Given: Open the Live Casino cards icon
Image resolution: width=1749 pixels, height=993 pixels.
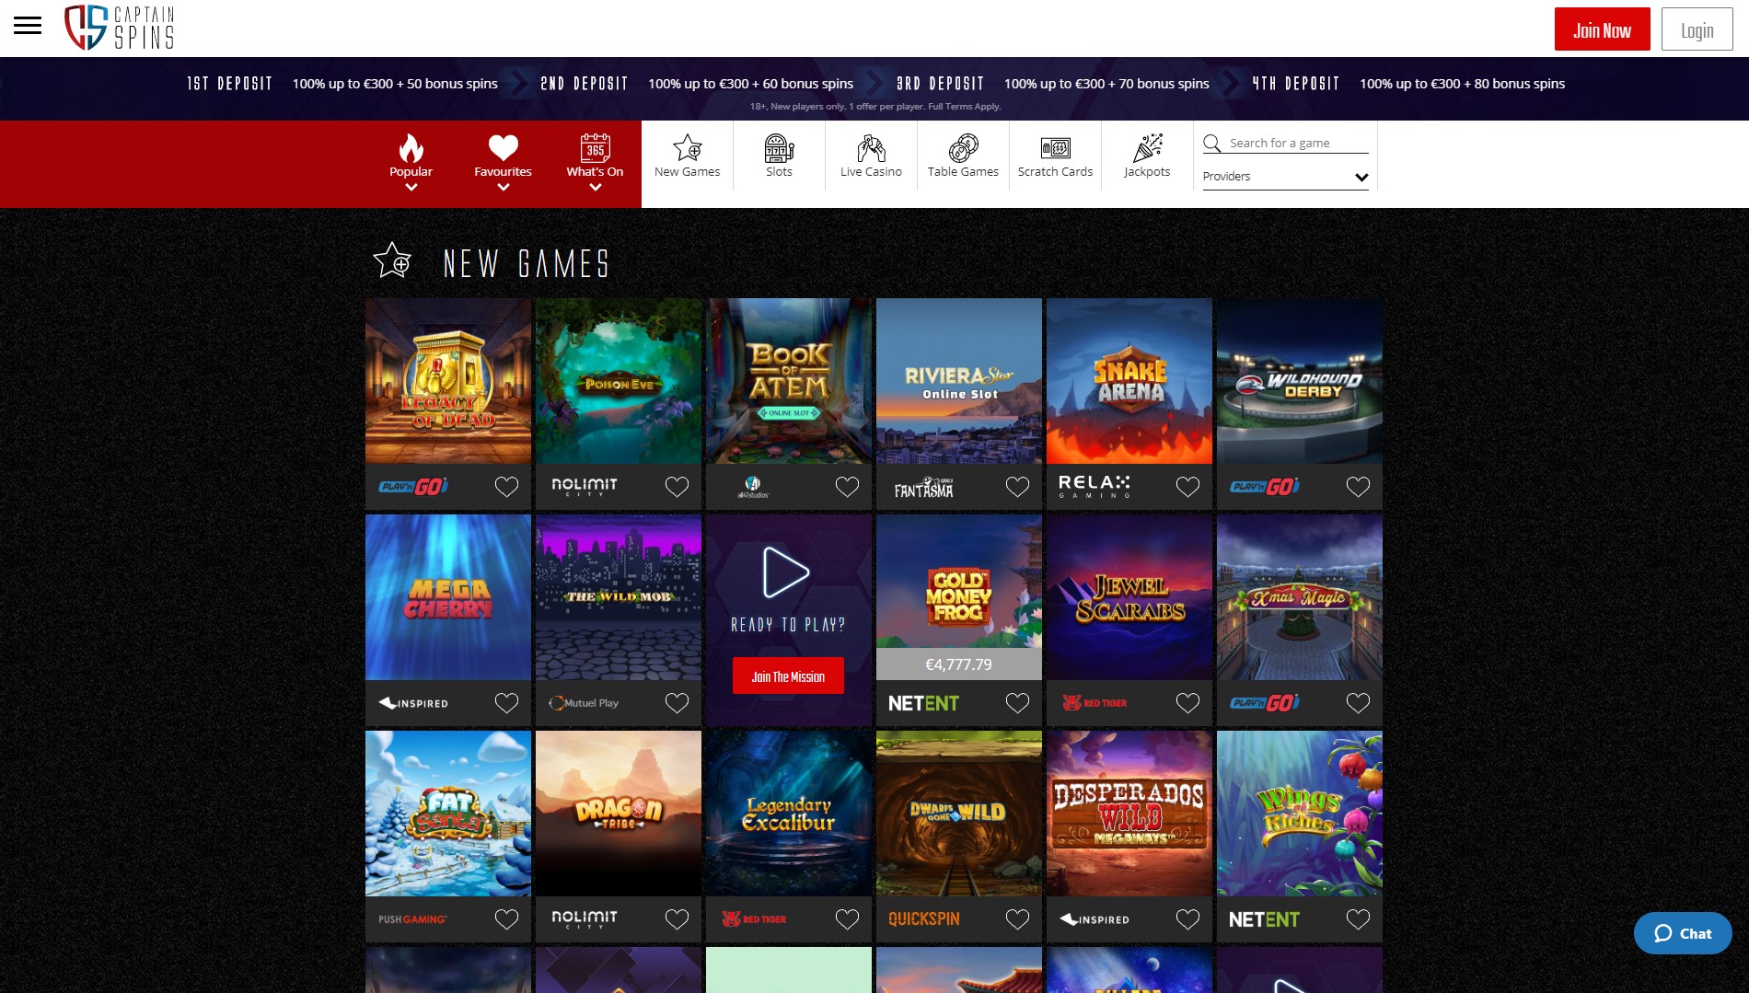Looking at the screenshot, I should click(x=871, y=148).
